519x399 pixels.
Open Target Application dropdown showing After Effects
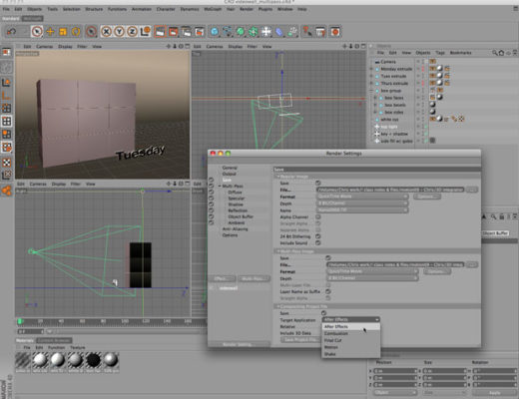pos(351,319)
